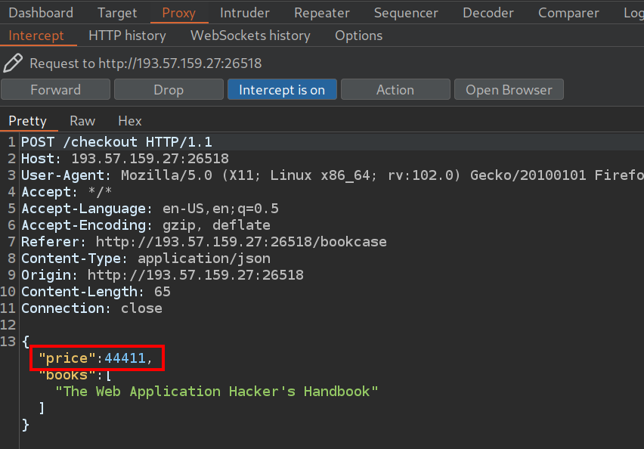Go to the Repeater tab
644x449 pixels.
click(x=322, y=13)
